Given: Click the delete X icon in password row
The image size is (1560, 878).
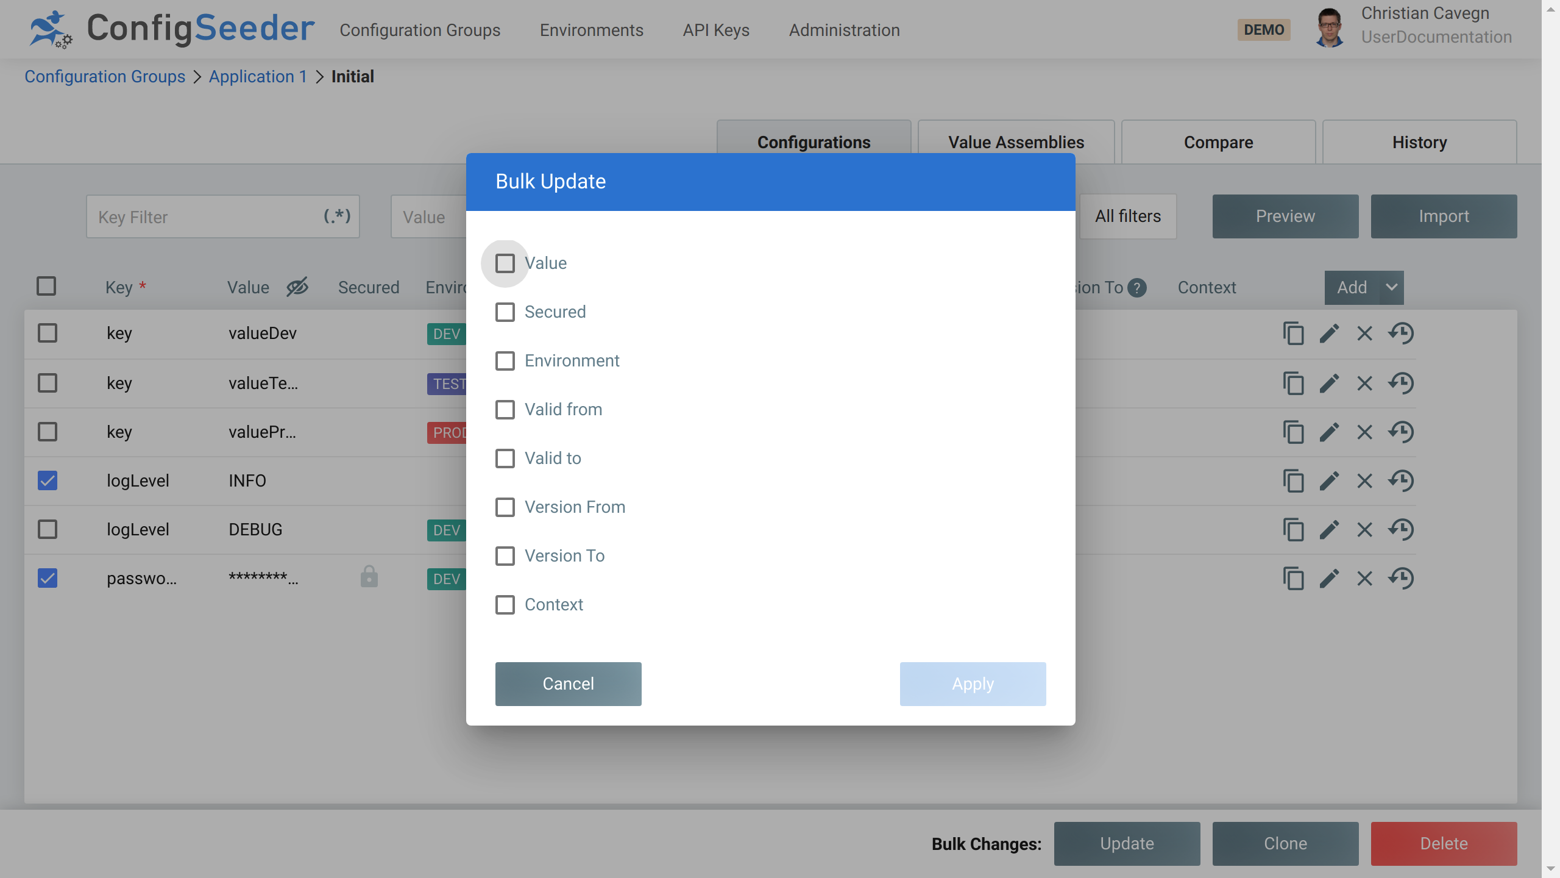Looking at the screenshot, I should point(1364,579).
